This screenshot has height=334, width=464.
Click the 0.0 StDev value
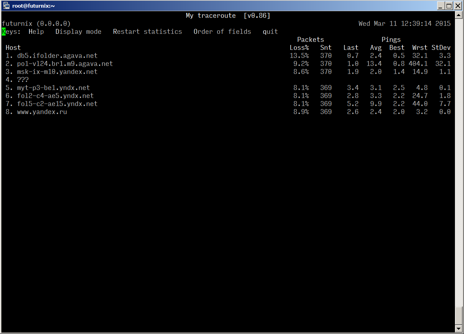tap(445, 112)
